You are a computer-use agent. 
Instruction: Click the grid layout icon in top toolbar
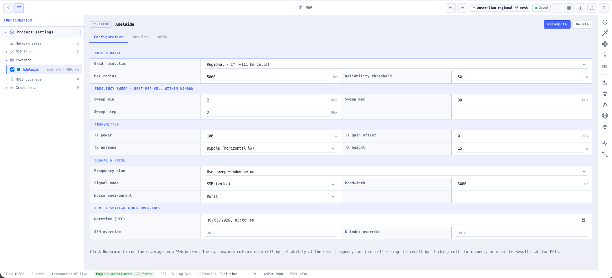pos(569,8)
